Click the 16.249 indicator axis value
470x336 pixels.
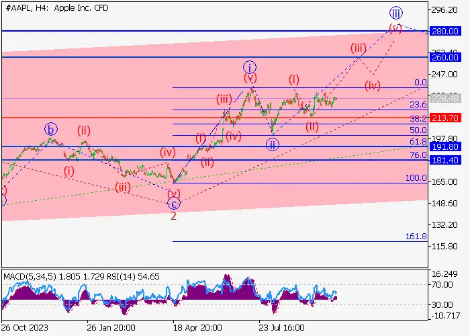[x=444, y=274]
